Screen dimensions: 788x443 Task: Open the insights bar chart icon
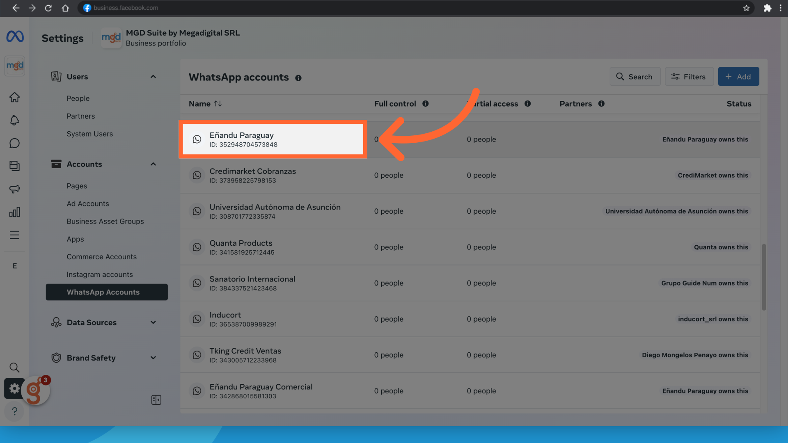pyautogui.click(x=14, y=212)
